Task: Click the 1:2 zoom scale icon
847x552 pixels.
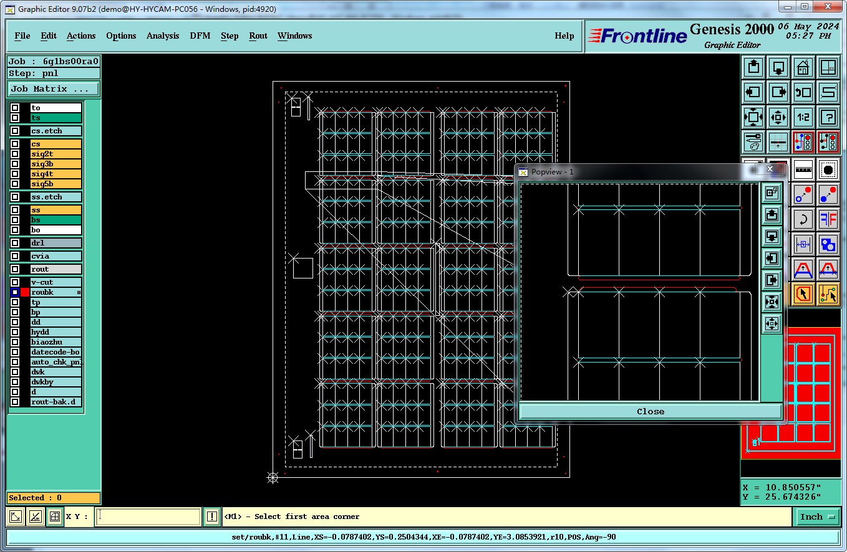Action: pos(803,117)
